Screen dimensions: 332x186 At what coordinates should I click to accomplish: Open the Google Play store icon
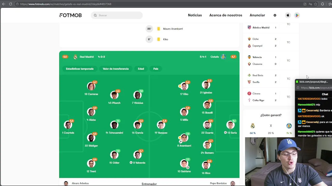(x=297, y=15)
